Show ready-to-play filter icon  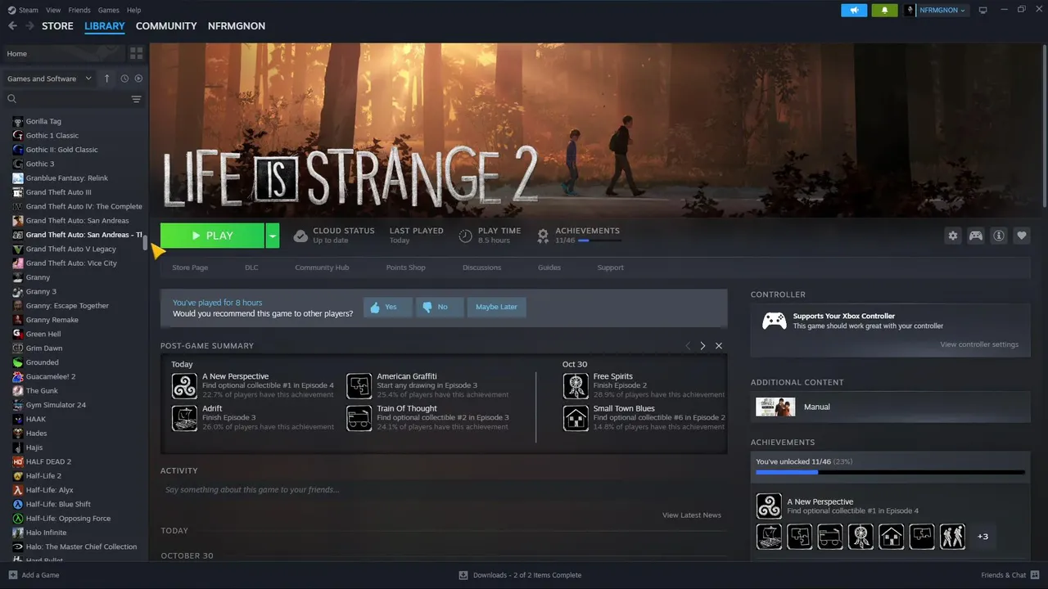tap(138, 79)
